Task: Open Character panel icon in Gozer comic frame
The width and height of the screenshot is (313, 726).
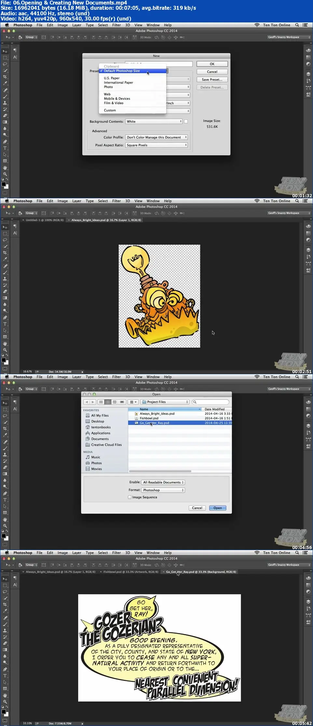Action: click(x=15, y=585)
